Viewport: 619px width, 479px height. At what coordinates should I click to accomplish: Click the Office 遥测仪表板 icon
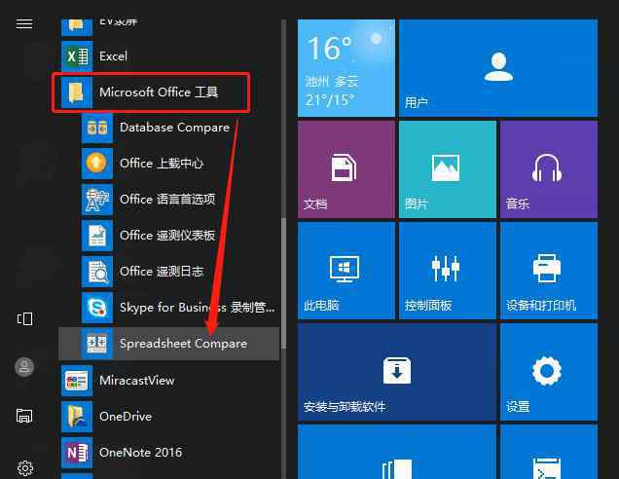tap(97, 236)
